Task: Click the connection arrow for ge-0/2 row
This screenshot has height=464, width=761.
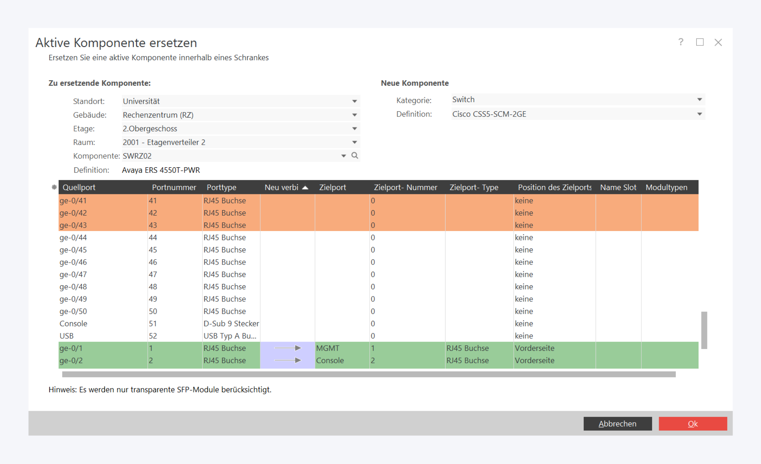Action: [287, 360]
